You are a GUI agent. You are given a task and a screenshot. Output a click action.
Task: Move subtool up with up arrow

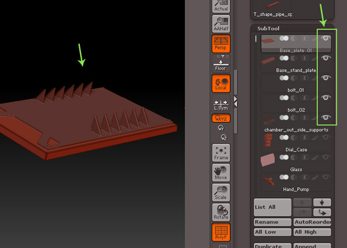(x=302, y=202)
